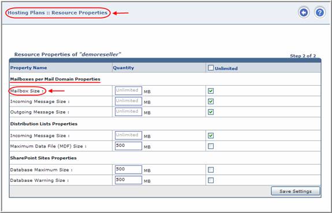Click the Outgoing Message Size quantity field
The height and width of the screenshot is (213, 332).
(128, 112)
